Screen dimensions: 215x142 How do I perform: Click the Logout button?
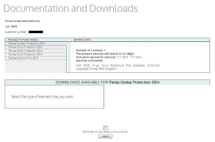tap(105, 136)
